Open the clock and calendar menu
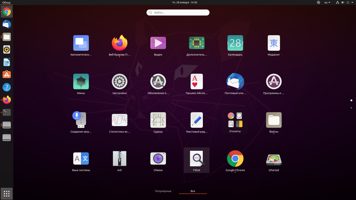The image size is (356, 200). [185, 2]
